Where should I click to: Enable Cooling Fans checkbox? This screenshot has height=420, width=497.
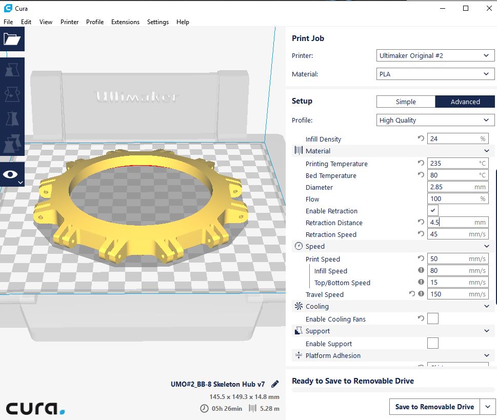[433, 319]
